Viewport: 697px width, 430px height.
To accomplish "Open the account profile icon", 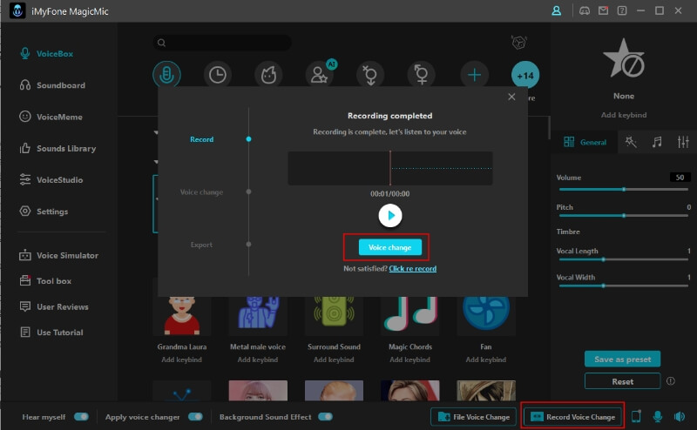I will (556, 10).
